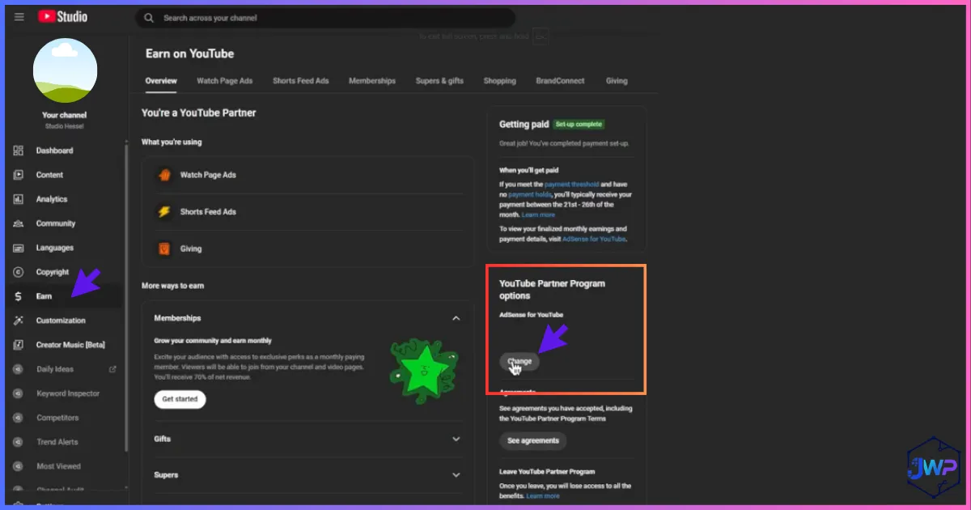Open Learn more after payment dates text

click(x=539, y=215)
